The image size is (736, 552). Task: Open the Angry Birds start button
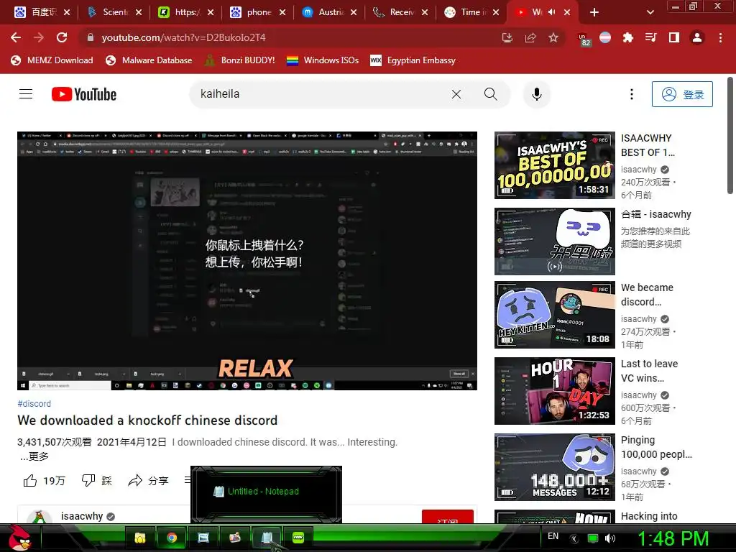19,538
